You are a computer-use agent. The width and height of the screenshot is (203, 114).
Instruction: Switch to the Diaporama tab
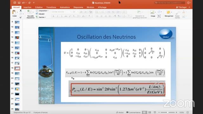pos(78,7)
